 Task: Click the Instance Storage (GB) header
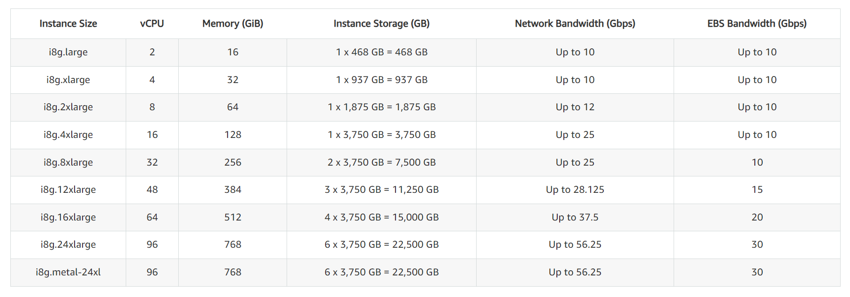click(x=381, y=23)
